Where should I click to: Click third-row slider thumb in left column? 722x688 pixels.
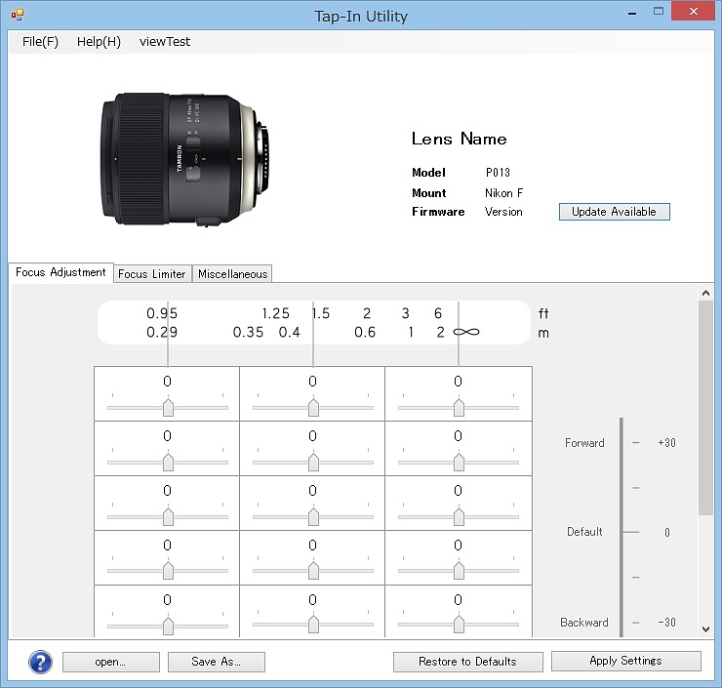coord(168,516)
